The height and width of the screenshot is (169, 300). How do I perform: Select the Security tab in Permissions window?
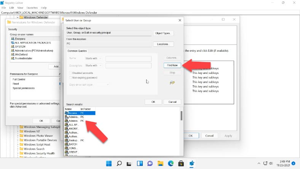click(x=13, y=29)
